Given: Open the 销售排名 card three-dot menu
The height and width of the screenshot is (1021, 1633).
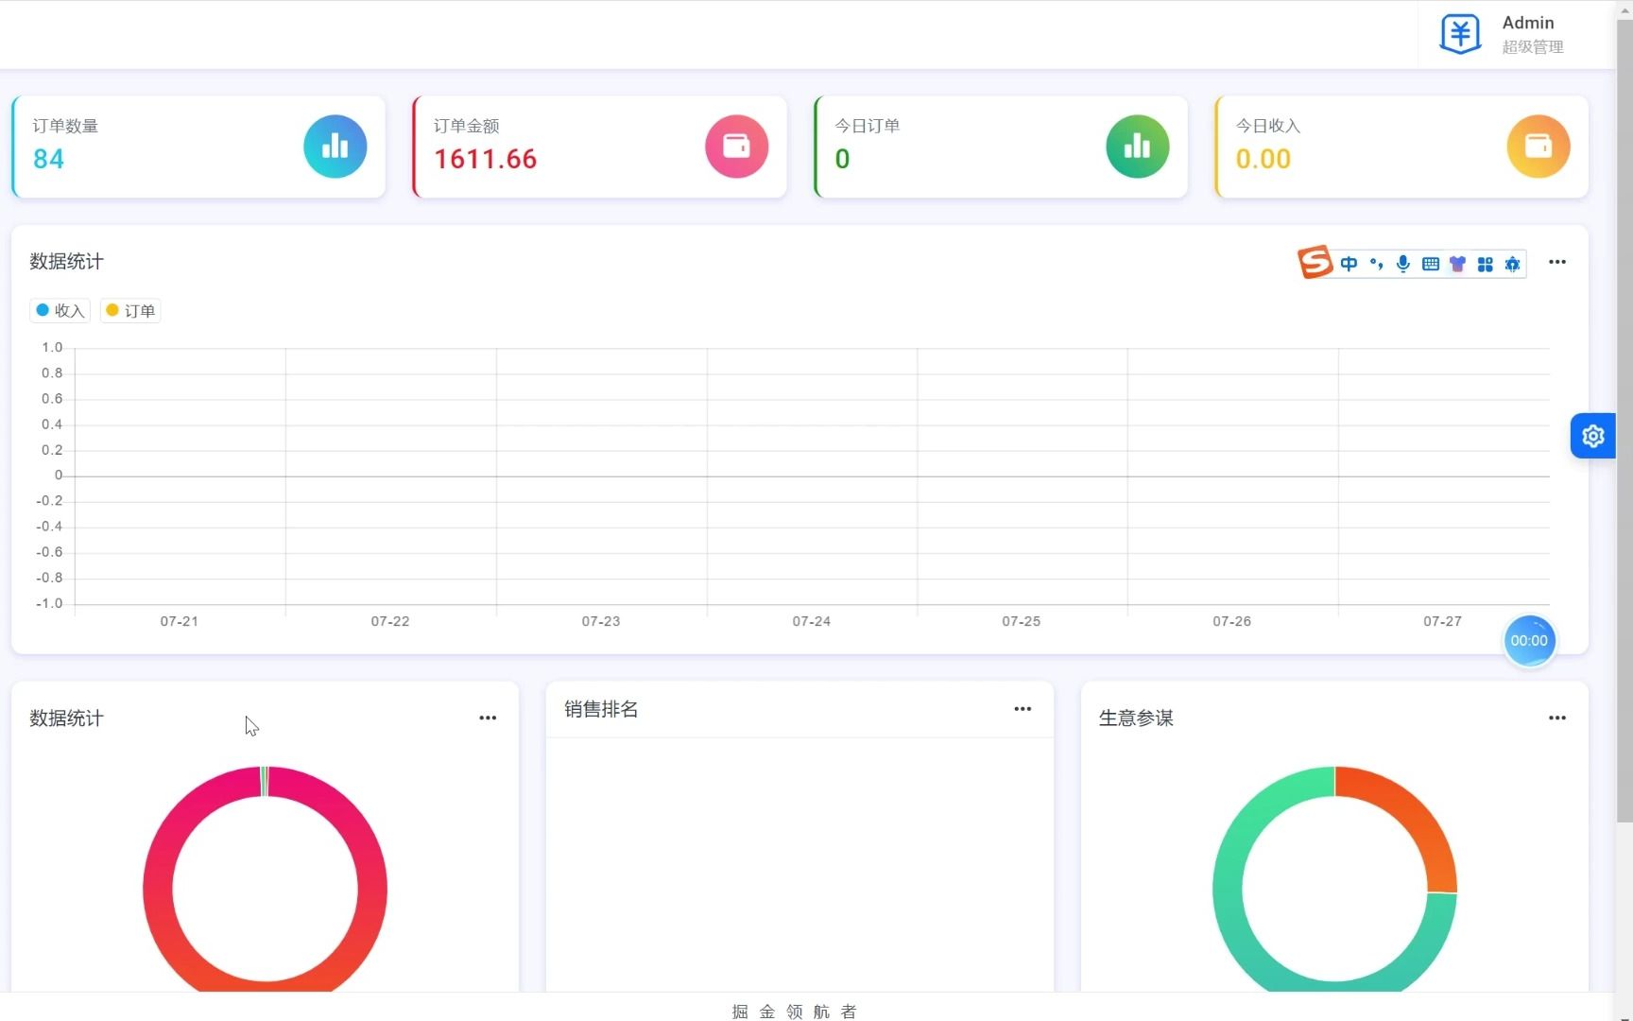Looking at the screenshot, I should coord(1023,708).
